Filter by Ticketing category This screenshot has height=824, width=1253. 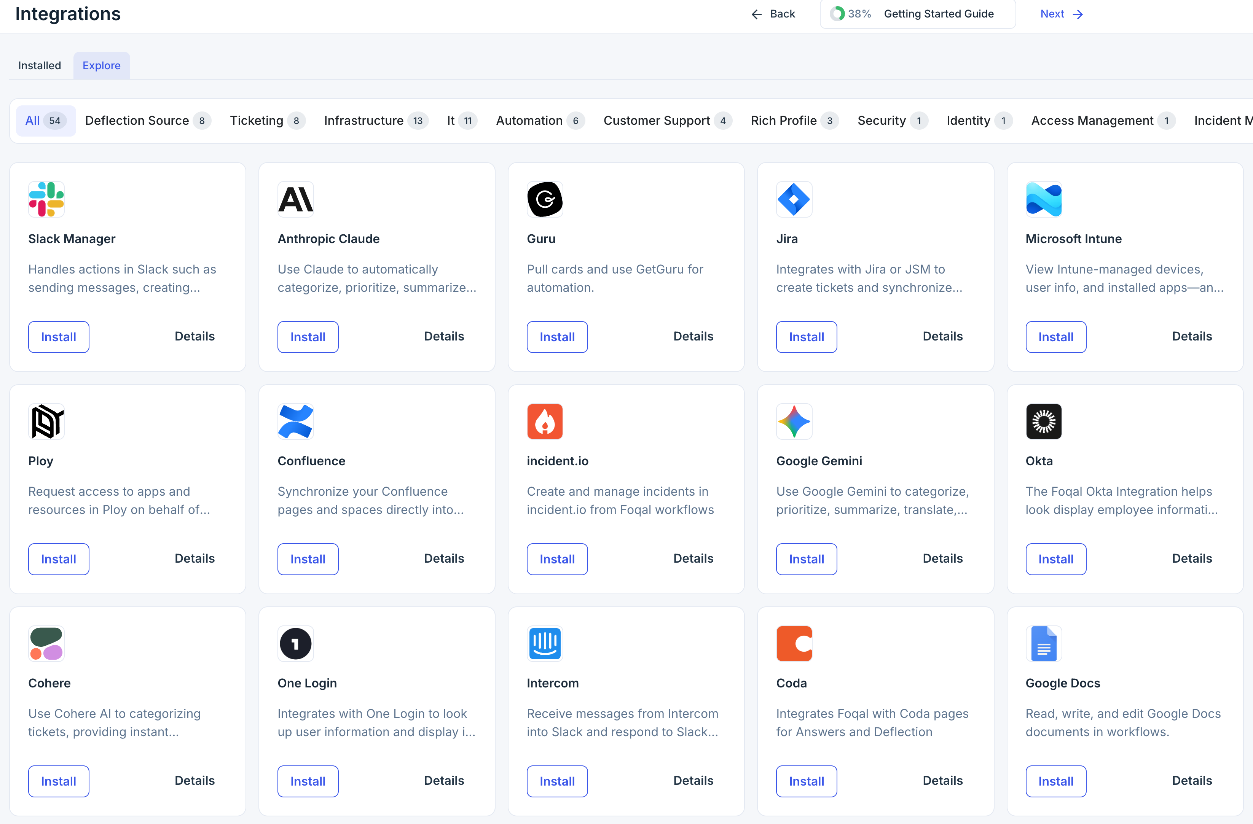tap(268, 121)
